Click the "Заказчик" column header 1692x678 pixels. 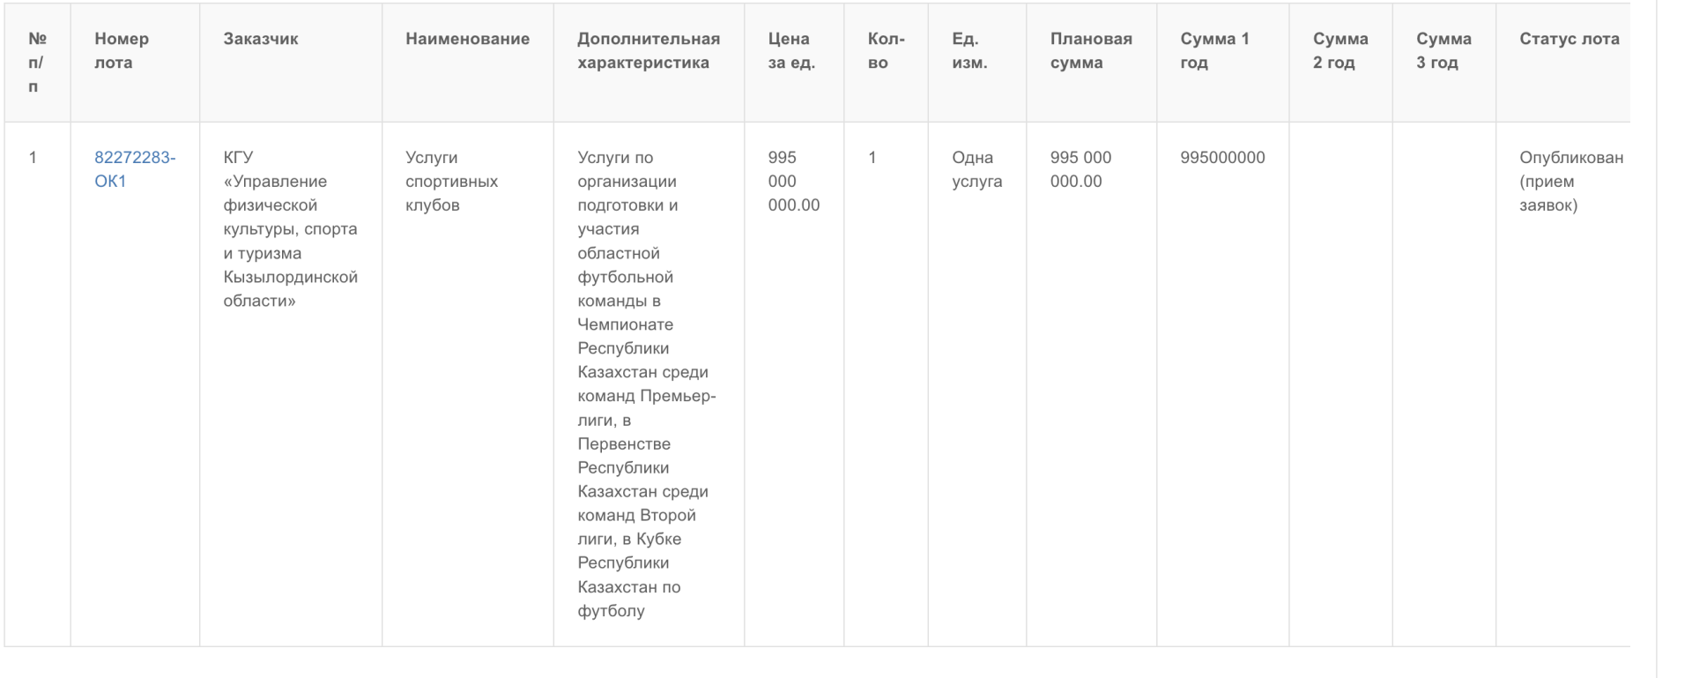tap(261, 39)
